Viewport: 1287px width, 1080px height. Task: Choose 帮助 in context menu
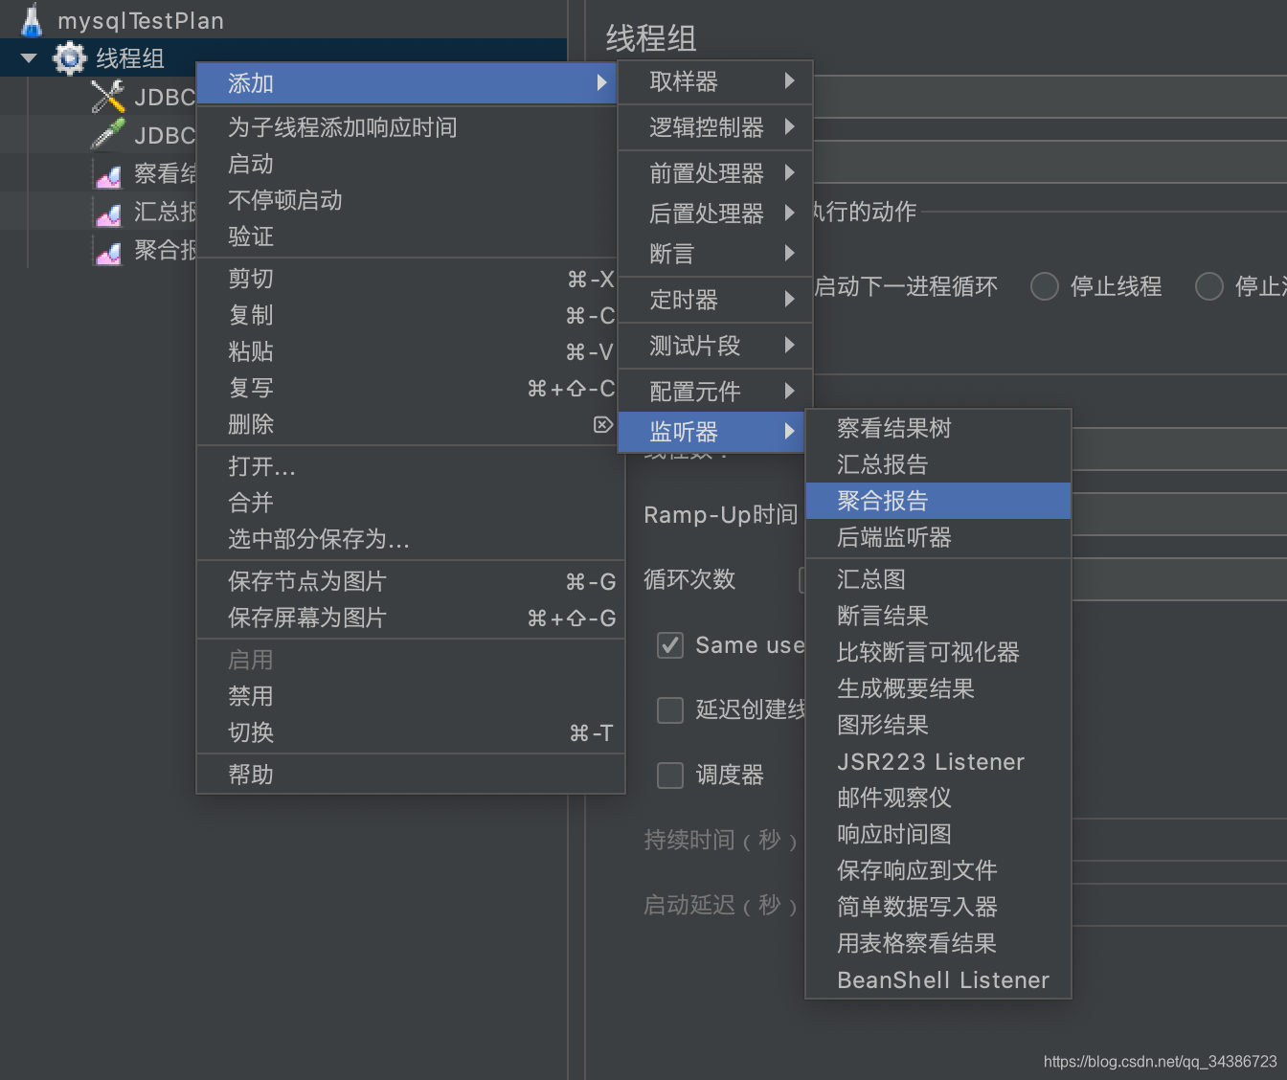click(411, 775)
